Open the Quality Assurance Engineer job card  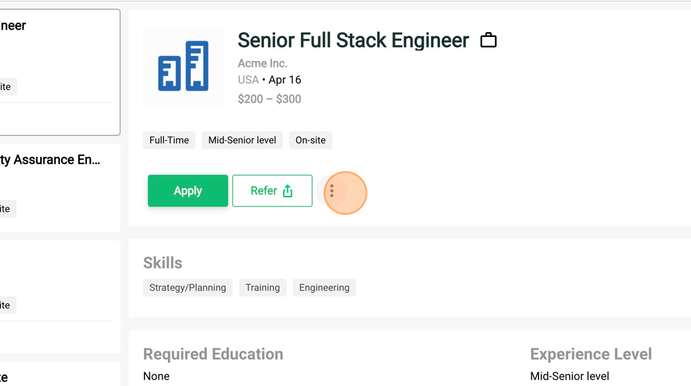pos(51,160)
